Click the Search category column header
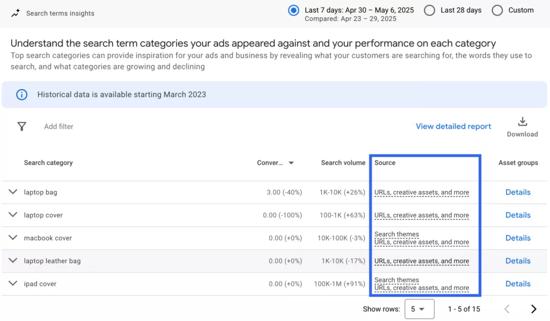The height and width of the screenshot is (321, 550). tap(48, 163)
